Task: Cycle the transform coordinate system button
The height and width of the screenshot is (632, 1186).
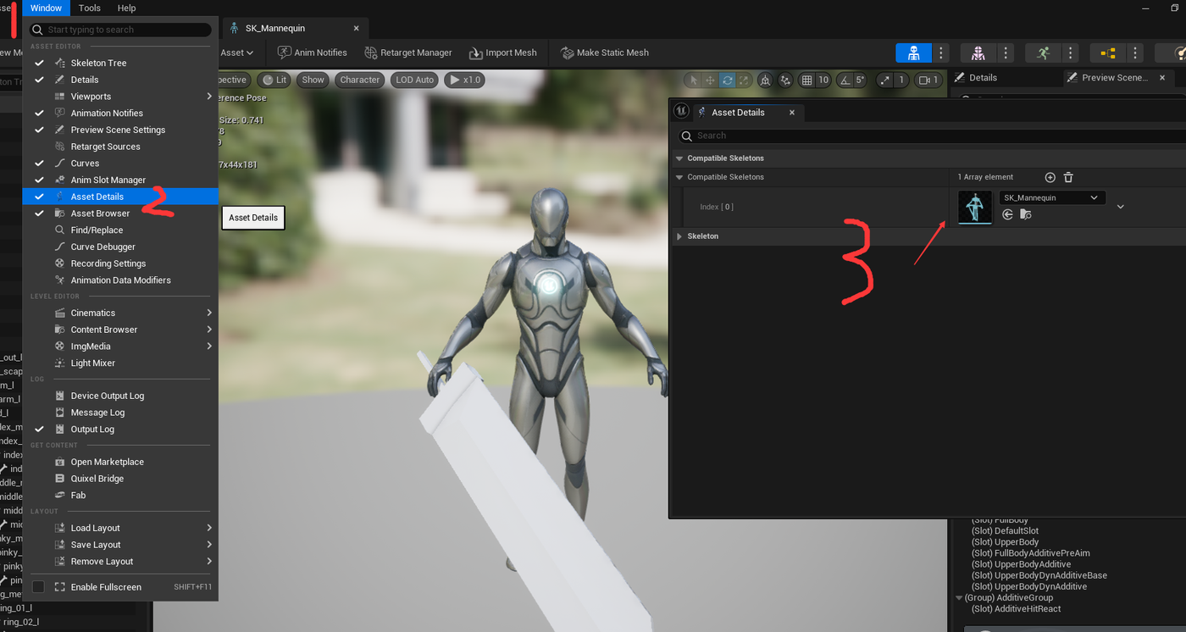Action: (x=765, y=80)
